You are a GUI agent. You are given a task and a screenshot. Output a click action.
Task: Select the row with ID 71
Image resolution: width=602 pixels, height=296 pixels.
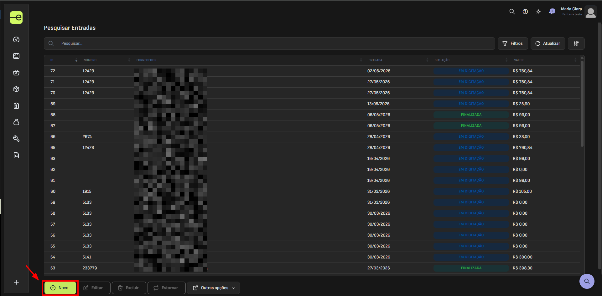pos(312,82)
